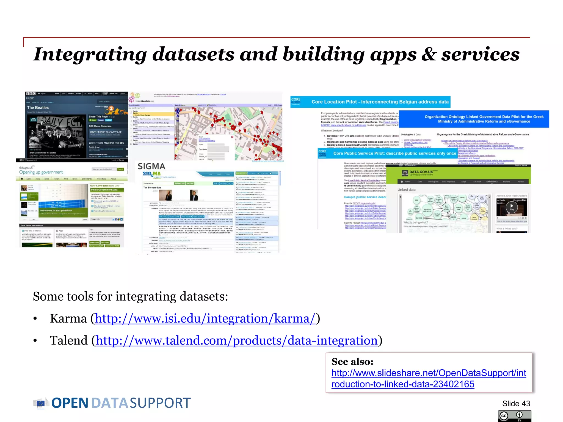This screenshot has width=563, height=422.
Task: Follow the SlideShare introduction-to-linked-data link
Action: [429, 373]
